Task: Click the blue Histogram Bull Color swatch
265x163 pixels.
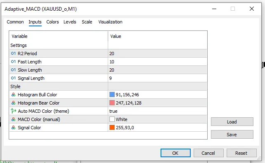Action: coord(112,94)
